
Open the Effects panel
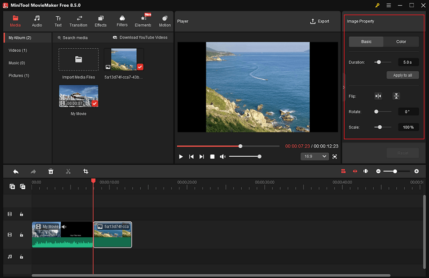click(100, 20)
